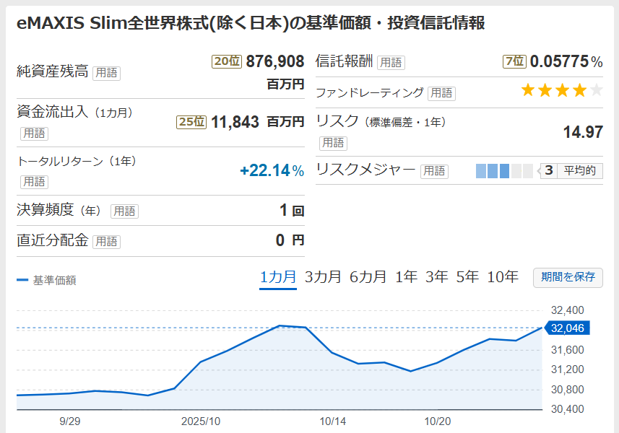View the 3年 chart period
The height and width of the screenshot is (433, 619).
436,277
